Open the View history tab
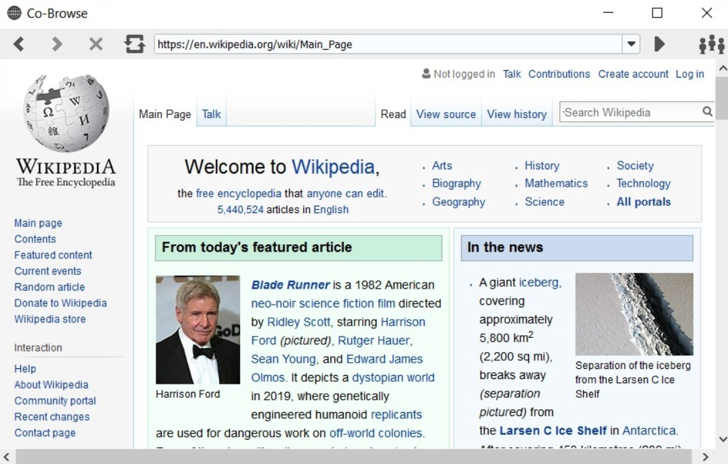This screenshot has width=728, height=464. pyautogui.click(x=516, y=115)
